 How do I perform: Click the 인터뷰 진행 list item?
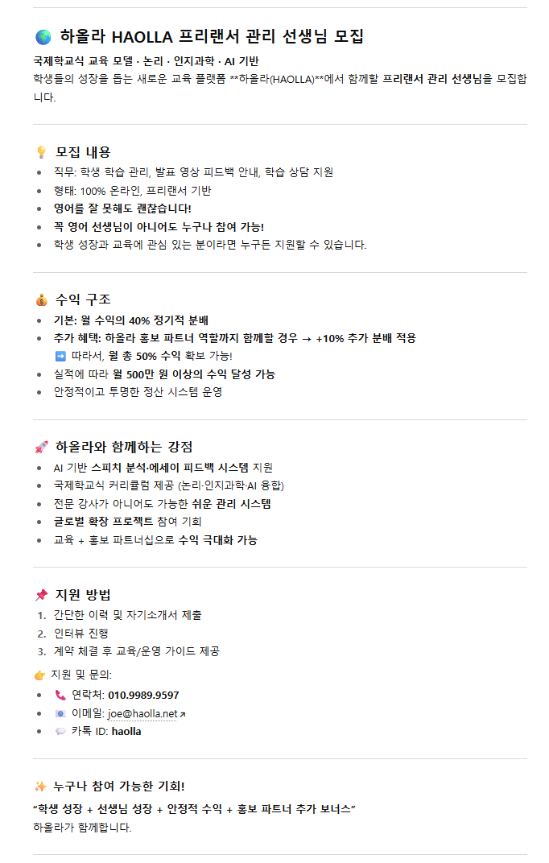(80, 633)
